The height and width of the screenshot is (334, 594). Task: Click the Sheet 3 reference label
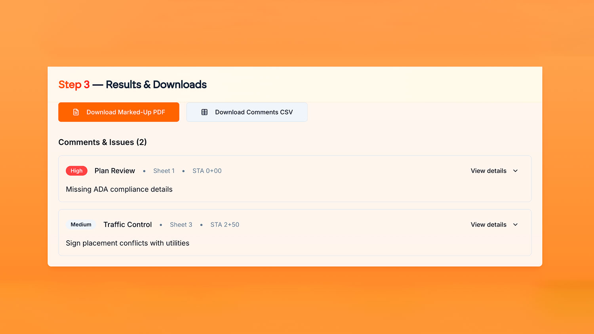coord(181,225)
